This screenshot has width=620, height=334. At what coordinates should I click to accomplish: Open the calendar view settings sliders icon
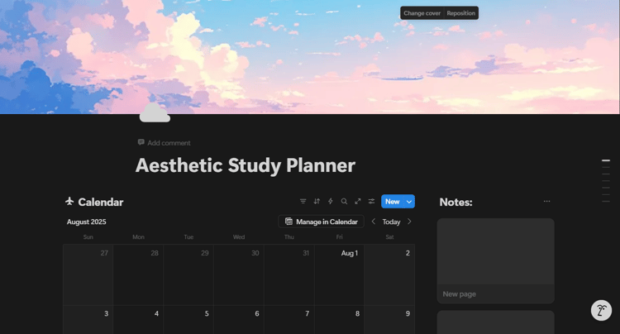371,201
